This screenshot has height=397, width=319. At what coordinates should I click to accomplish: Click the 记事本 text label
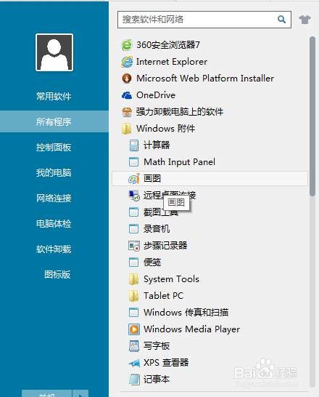(x=157, y=380)
